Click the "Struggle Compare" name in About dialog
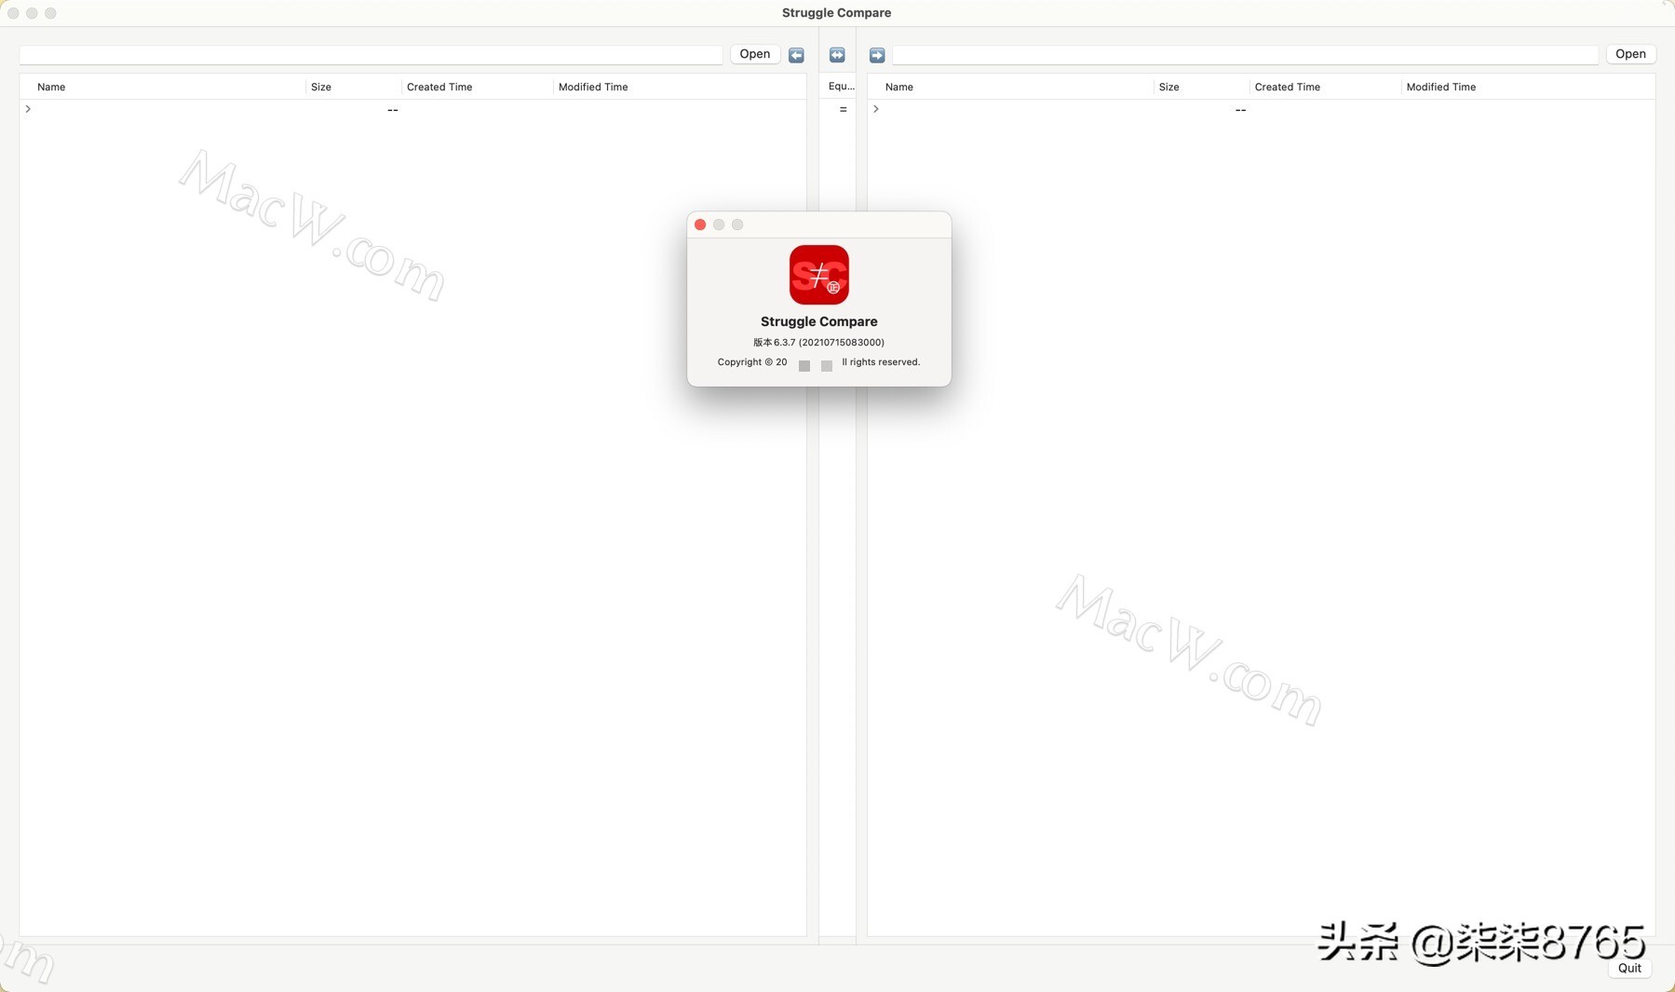This screenshot has height=992, width=1675. (x=819, y=321)
